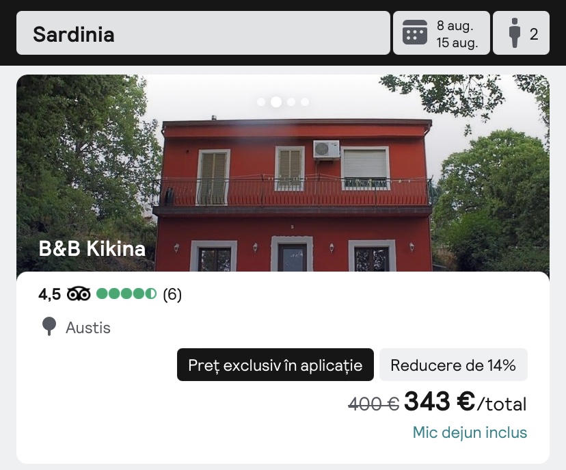Screen dimensions: 566x470
Task: Open the B&B Kikina hotel photo
Action: click(283, 173)
